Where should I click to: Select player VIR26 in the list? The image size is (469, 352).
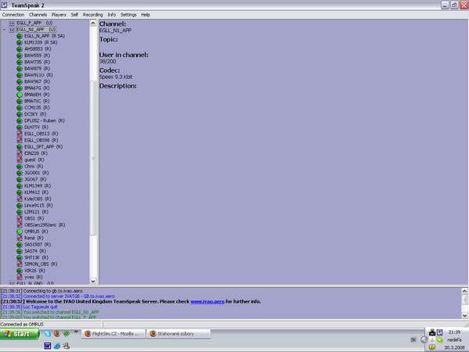tap(34, 271)
